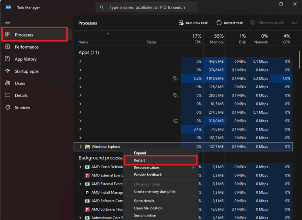Click the Details list icon

(7, 95)
